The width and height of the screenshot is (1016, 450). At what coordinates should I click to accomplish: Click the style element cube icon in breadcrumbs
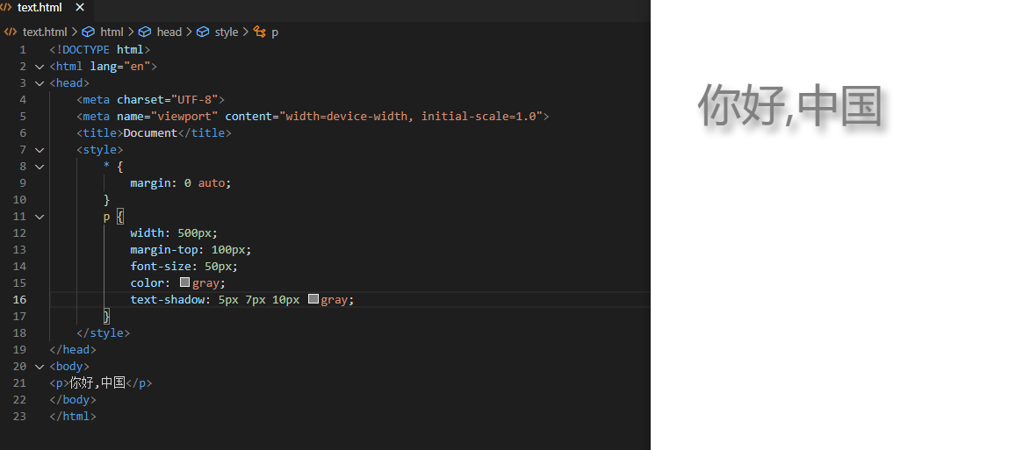click(203, 32)
